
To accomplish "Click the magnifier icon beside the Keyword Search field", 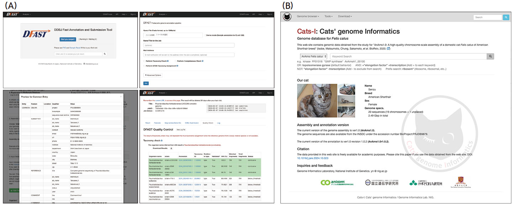I will coord(490,56).
